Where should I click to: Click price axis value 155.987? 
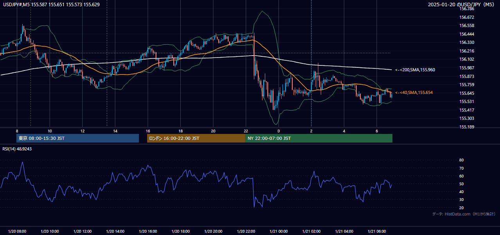click(467, 68)
